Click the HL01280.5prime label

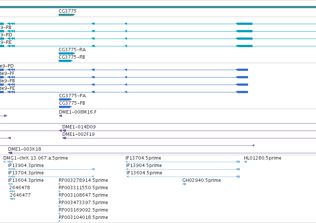point(263,158)
